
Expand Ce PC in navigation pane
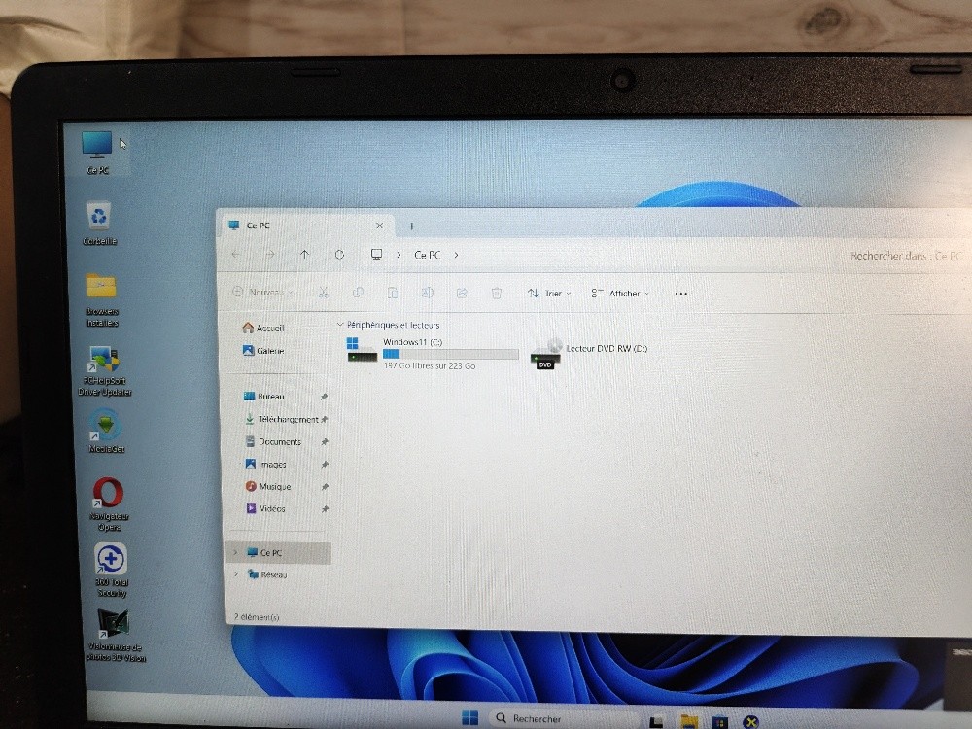tap(235, 552)
